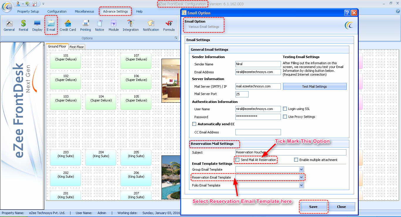Select room 105 Super Deluxe
Screen dimensions: 401x217
click(136, 102)
